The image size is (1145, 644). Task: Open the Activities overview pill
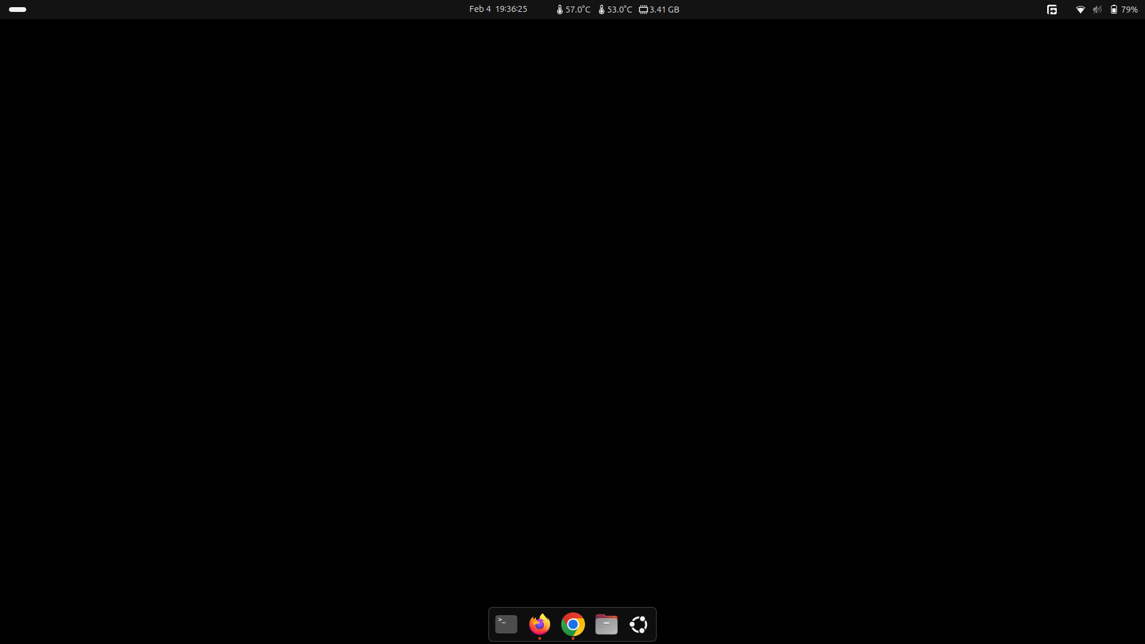click(x=18, y=10)
